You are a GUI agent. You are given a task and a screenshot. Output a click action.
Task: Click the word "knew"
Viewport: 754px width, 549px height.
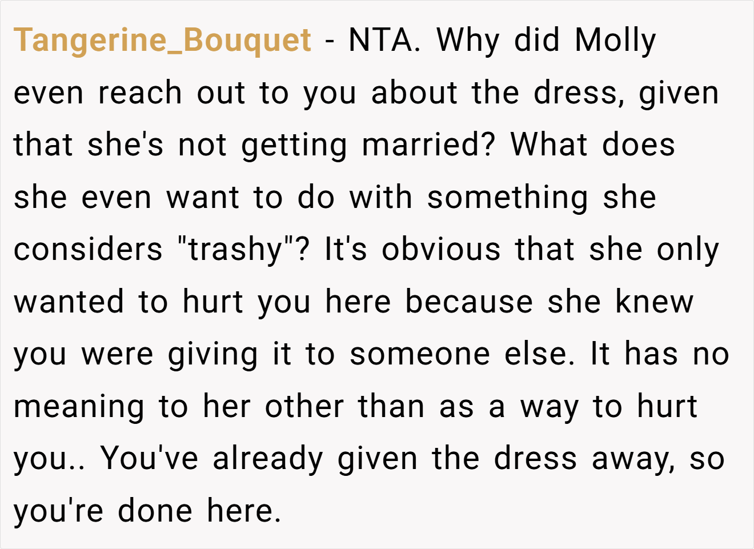pos(655,302)
